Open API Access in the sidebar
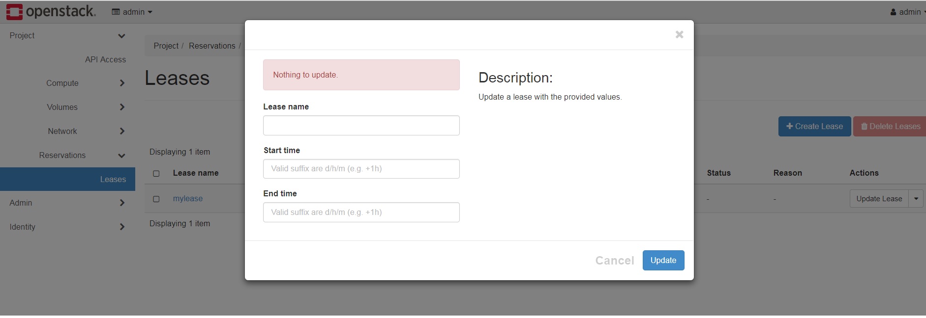Viewport: 926px width, 318px height. click(105, 59)
